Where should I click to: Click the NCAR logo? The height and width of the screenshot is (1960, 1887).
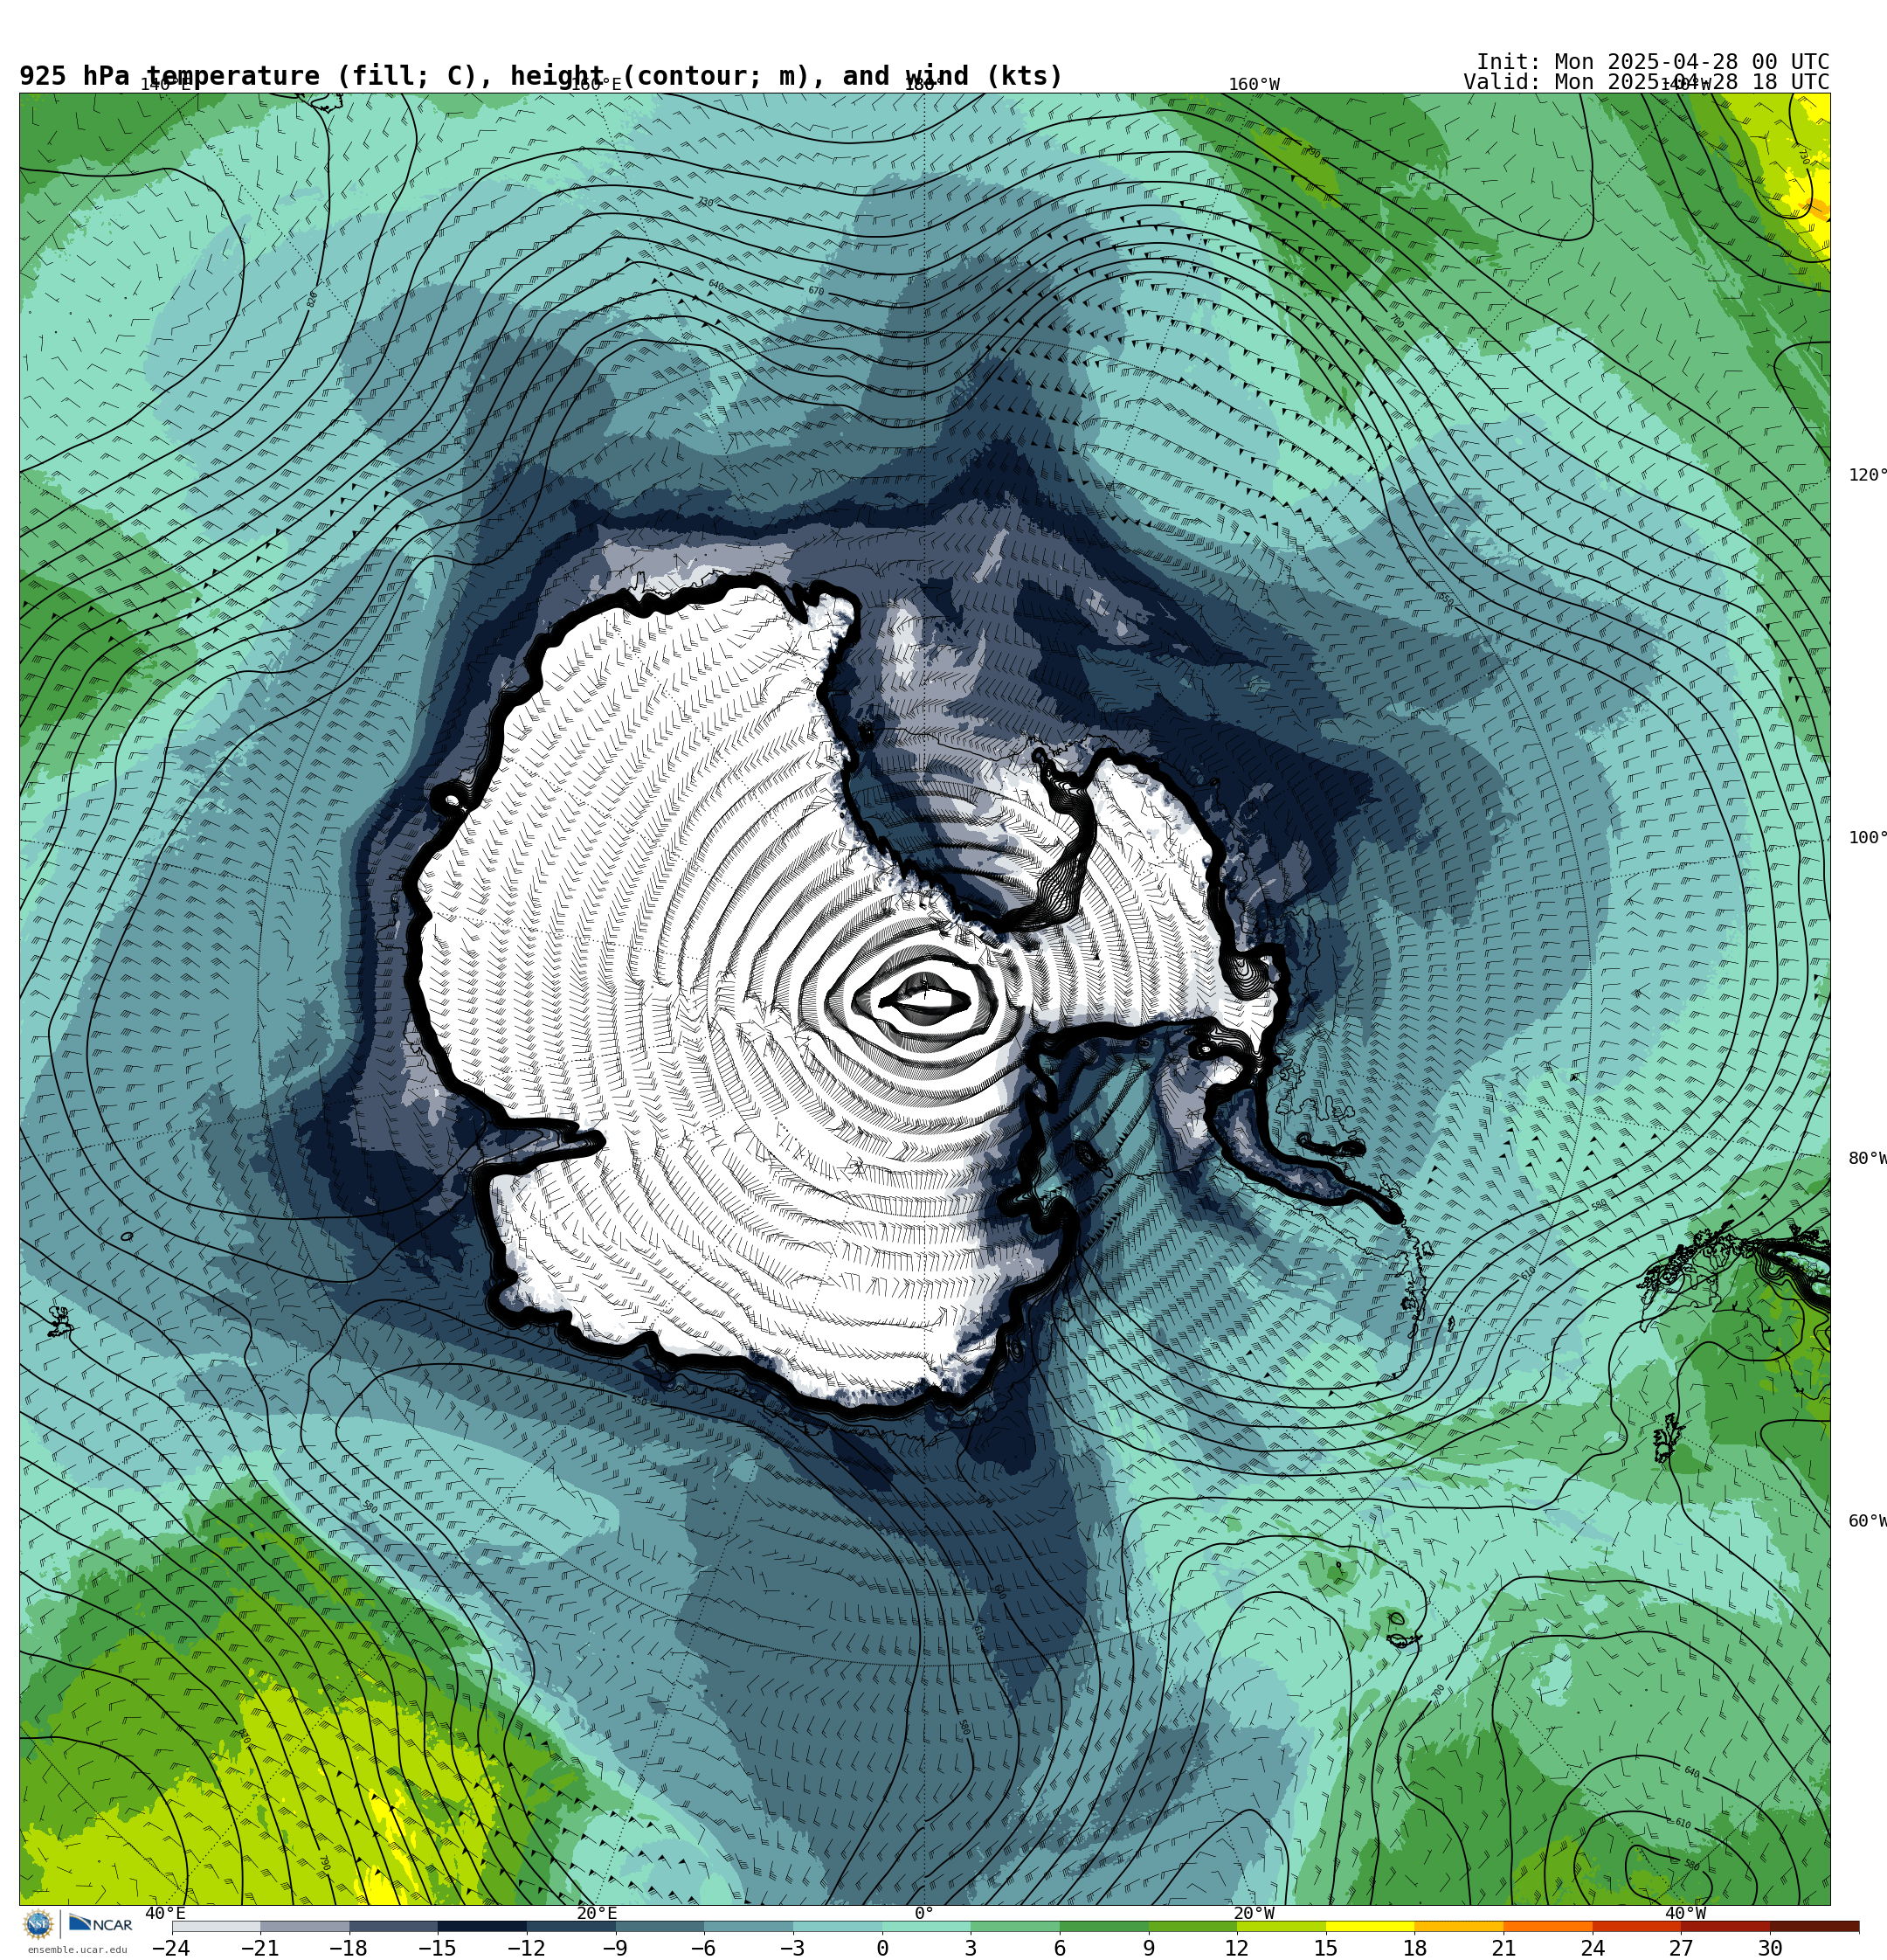[x=100, y=1924]
